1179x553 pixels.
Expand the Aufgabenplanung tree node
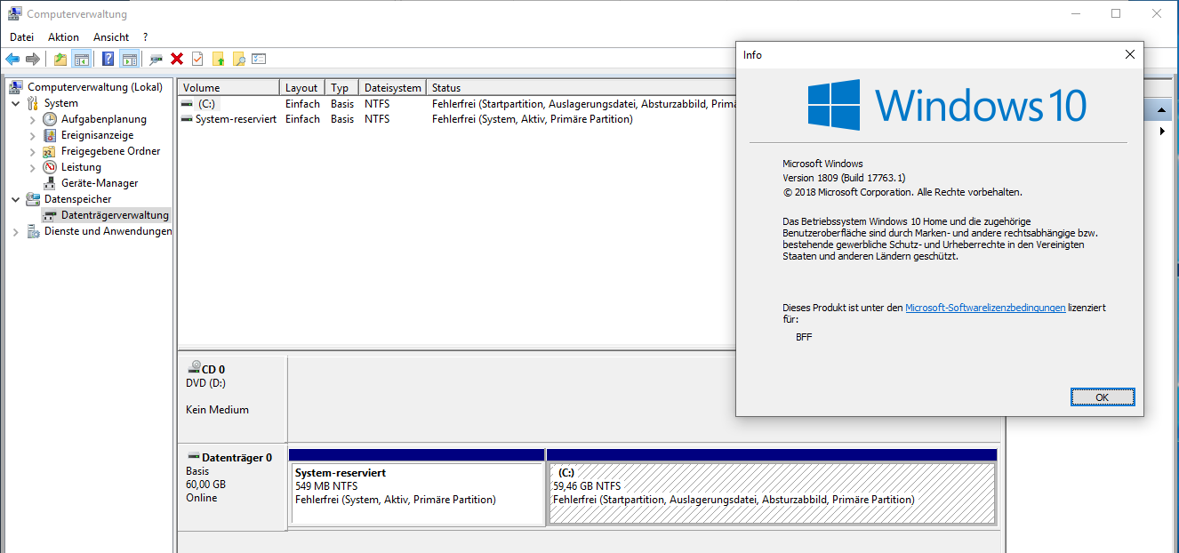tap(33, 119)
